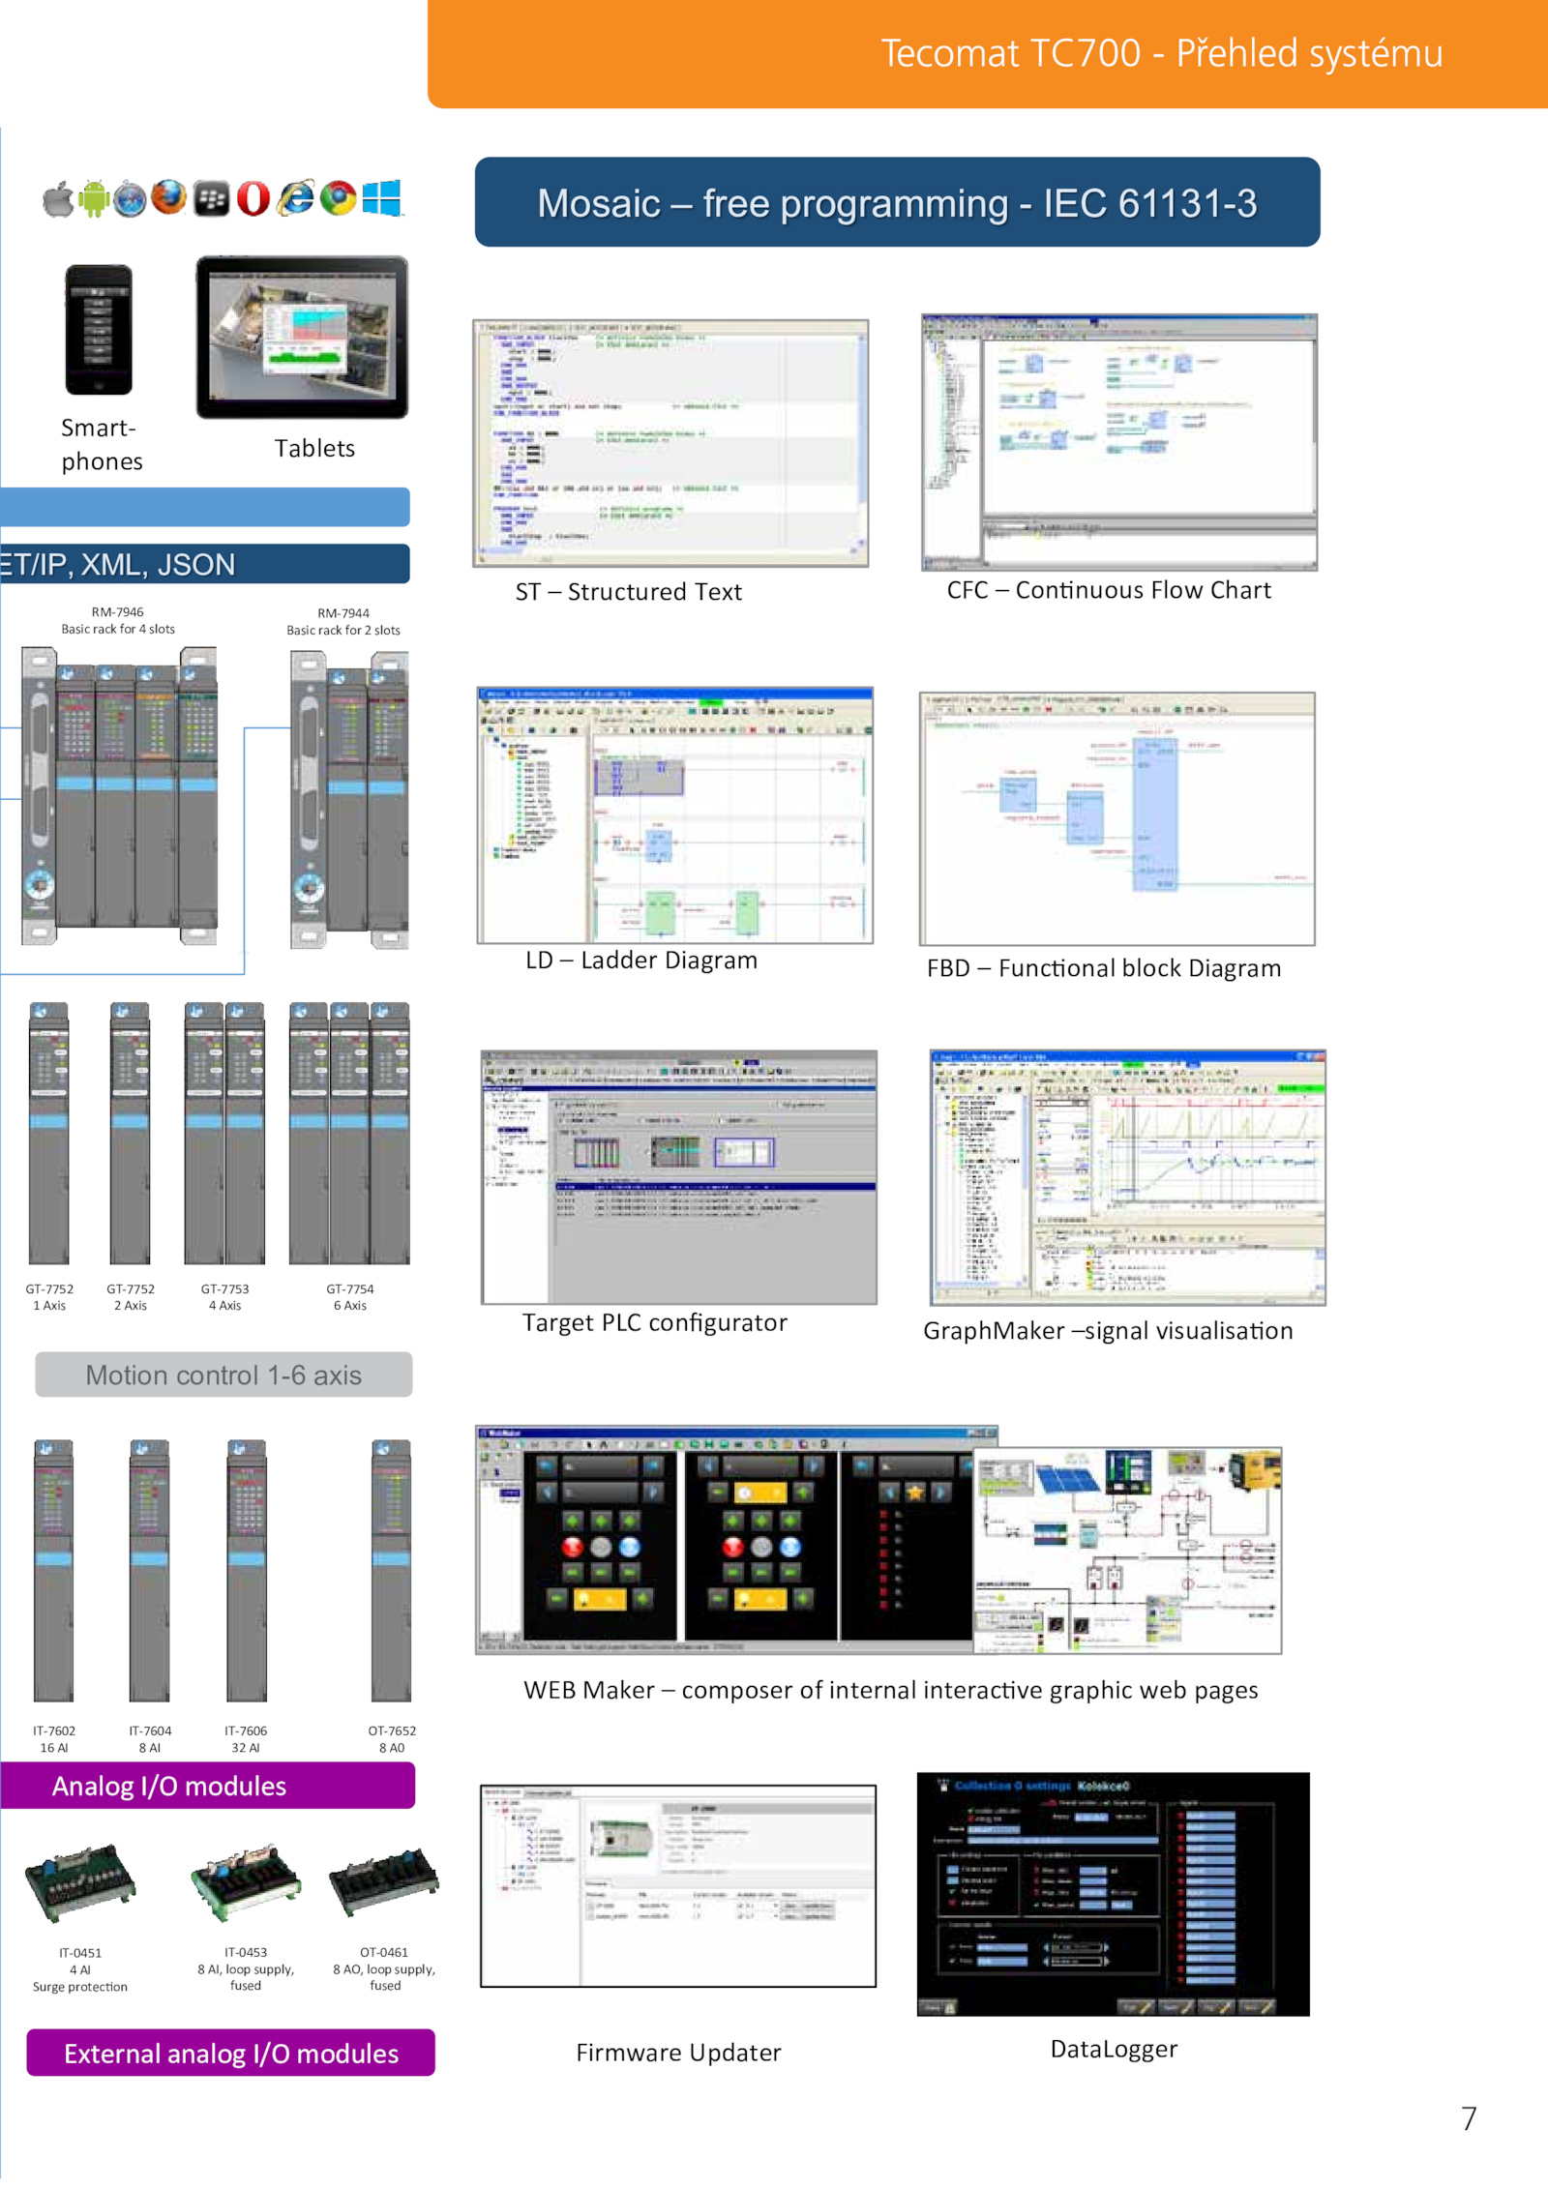Select the RM-7946 four-slot rack image

(119, 796)
